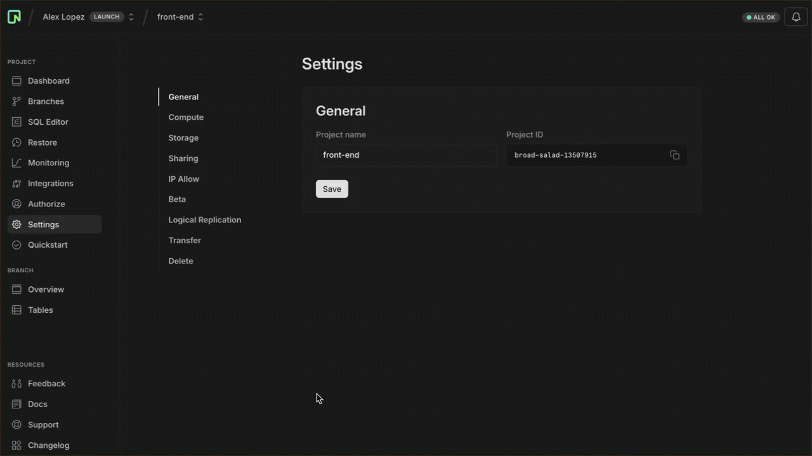Open Restore in the project sidebar
The width and height of the screenshot is (812, 456).
point(42,142)
